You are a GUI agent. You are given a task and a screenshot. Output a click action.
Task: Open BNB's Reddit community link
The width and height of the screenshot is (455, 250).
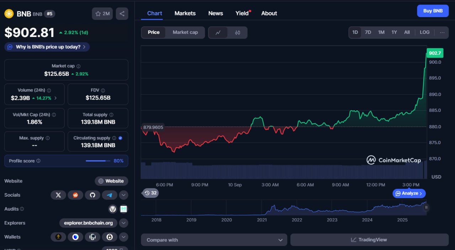click(x=75, y=195)
